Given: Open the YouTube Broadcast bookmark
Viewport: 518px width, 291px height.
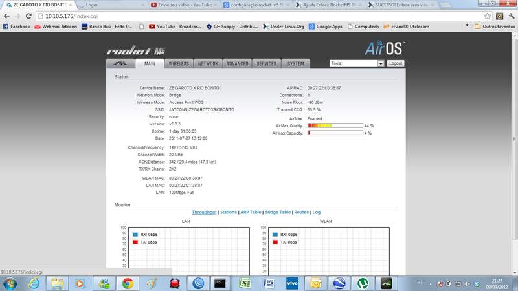Looking at the screenshot, I should [x=175, y=27].
